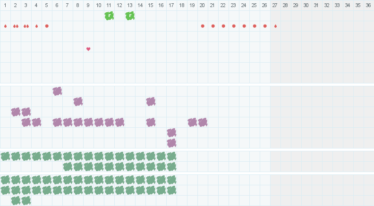This screenshot has height=206, width=374.
Task: Click the double red drops on day 2
Action: pyautogui.click(x=16, y=26)
